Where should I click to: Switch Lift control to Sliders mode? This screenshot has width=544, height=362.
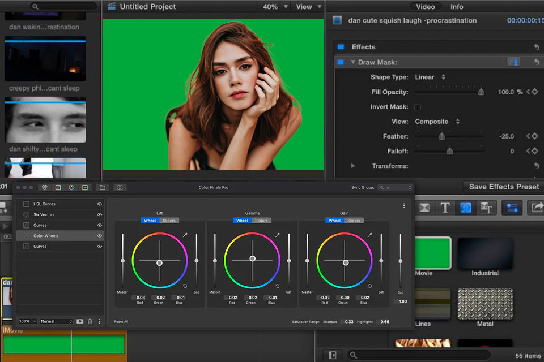pos(169,221)
